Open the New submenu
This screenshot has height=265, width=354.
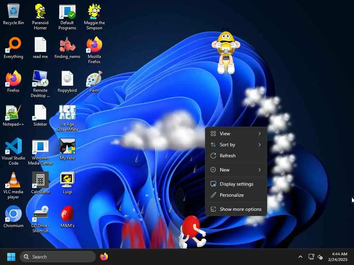click(236, 170)
